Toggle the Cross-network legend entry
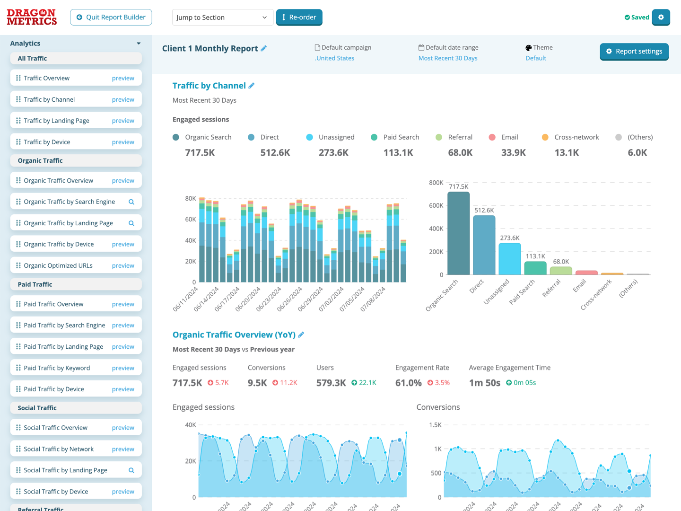 point(570,137)
